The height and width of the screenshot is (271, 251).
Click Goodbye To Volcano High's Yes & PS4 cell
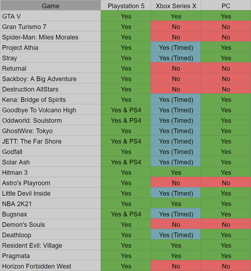pos(126,110)
